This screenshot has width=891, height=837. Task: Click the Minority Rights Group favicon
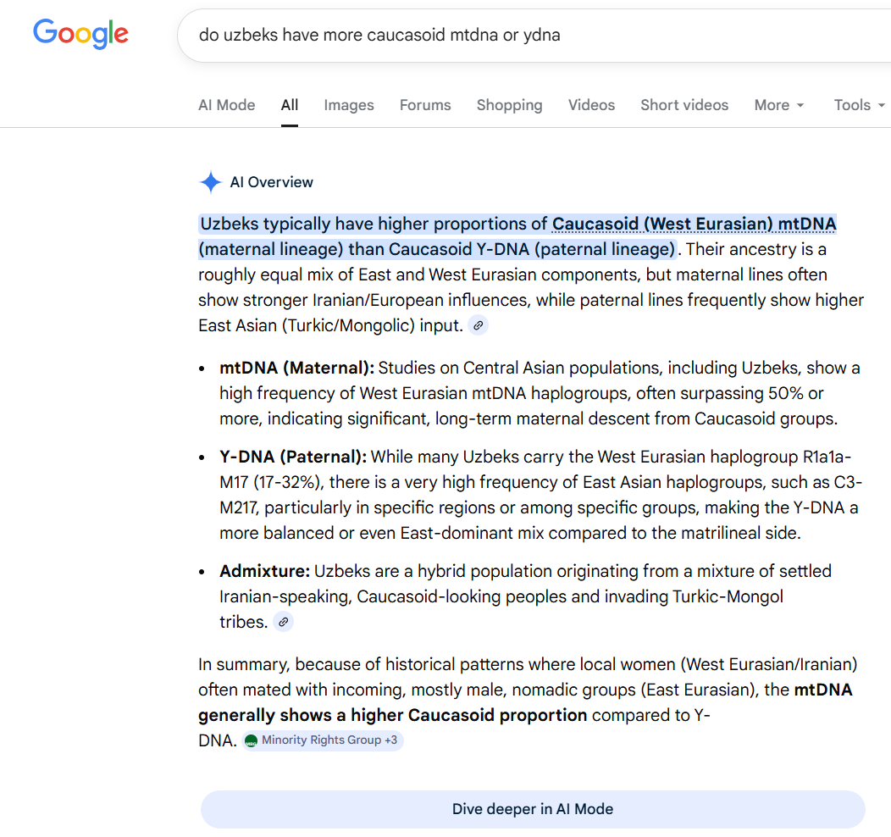251,740
